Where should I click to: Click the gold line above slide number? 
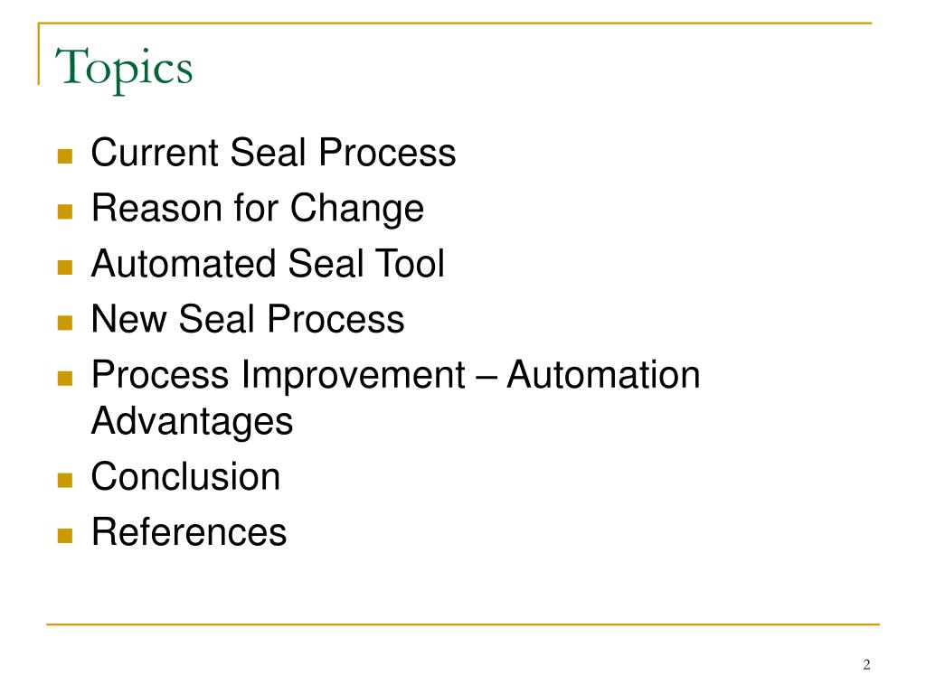coord(463,624)
